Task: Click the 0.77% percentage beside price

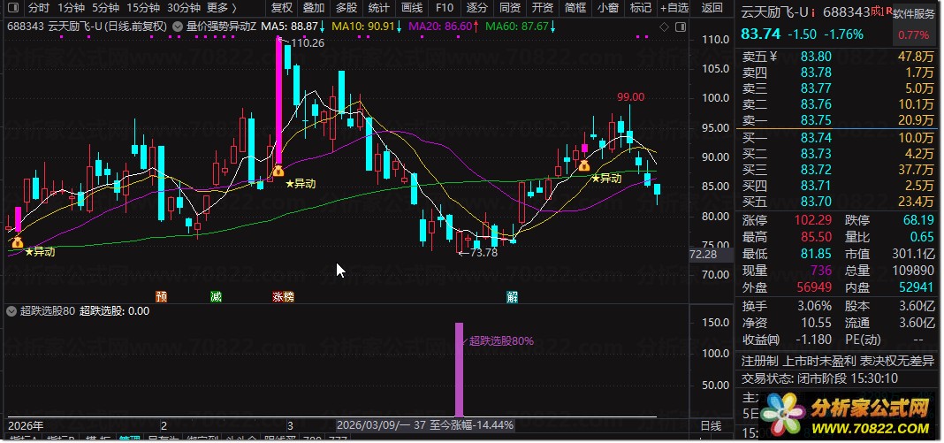Action: (x=913, y=34)
